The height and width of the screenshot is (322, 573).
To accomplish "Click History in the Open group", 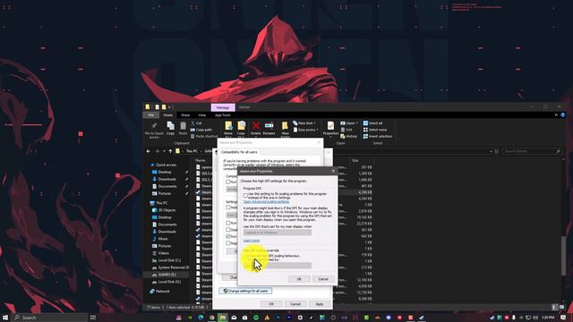I will tap(348, 136).
